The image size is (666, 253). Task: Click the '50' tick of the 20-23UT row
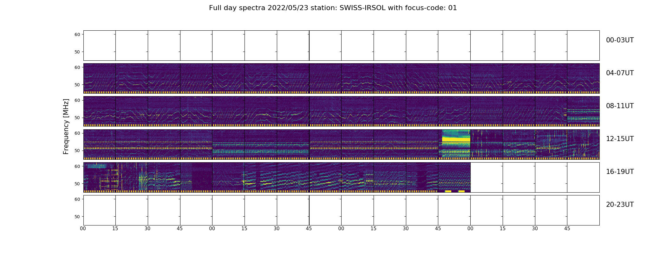[77, 217]
